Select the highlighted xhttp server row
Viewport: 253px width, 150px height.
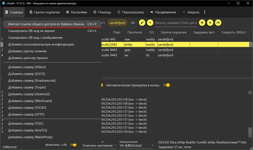click(x=175, y=45)
